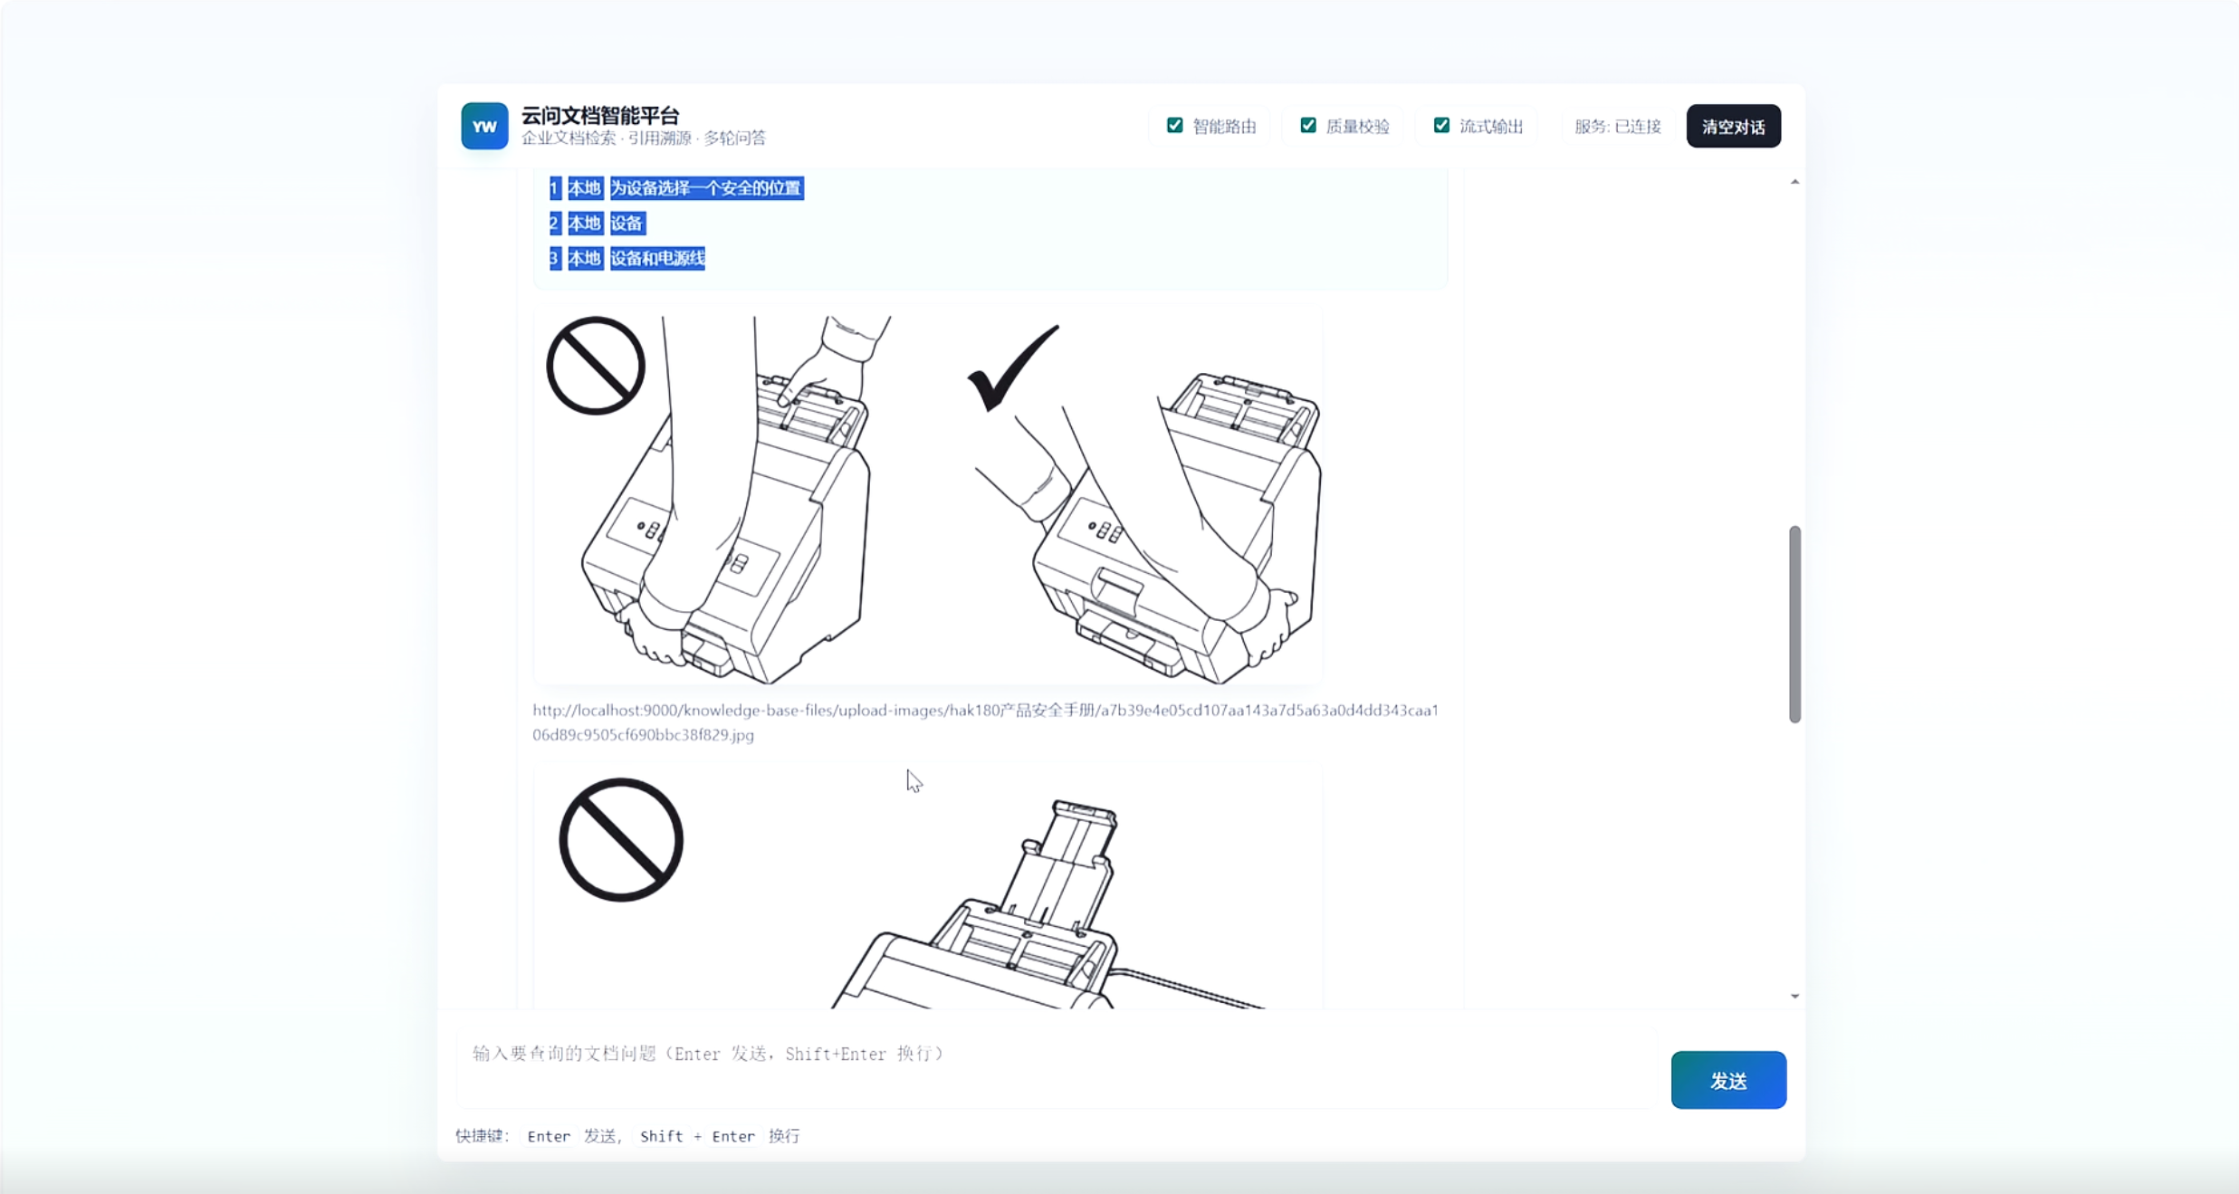Click the chat scrollbar up arrow
The image size is (2239, 1194).
1794,182
